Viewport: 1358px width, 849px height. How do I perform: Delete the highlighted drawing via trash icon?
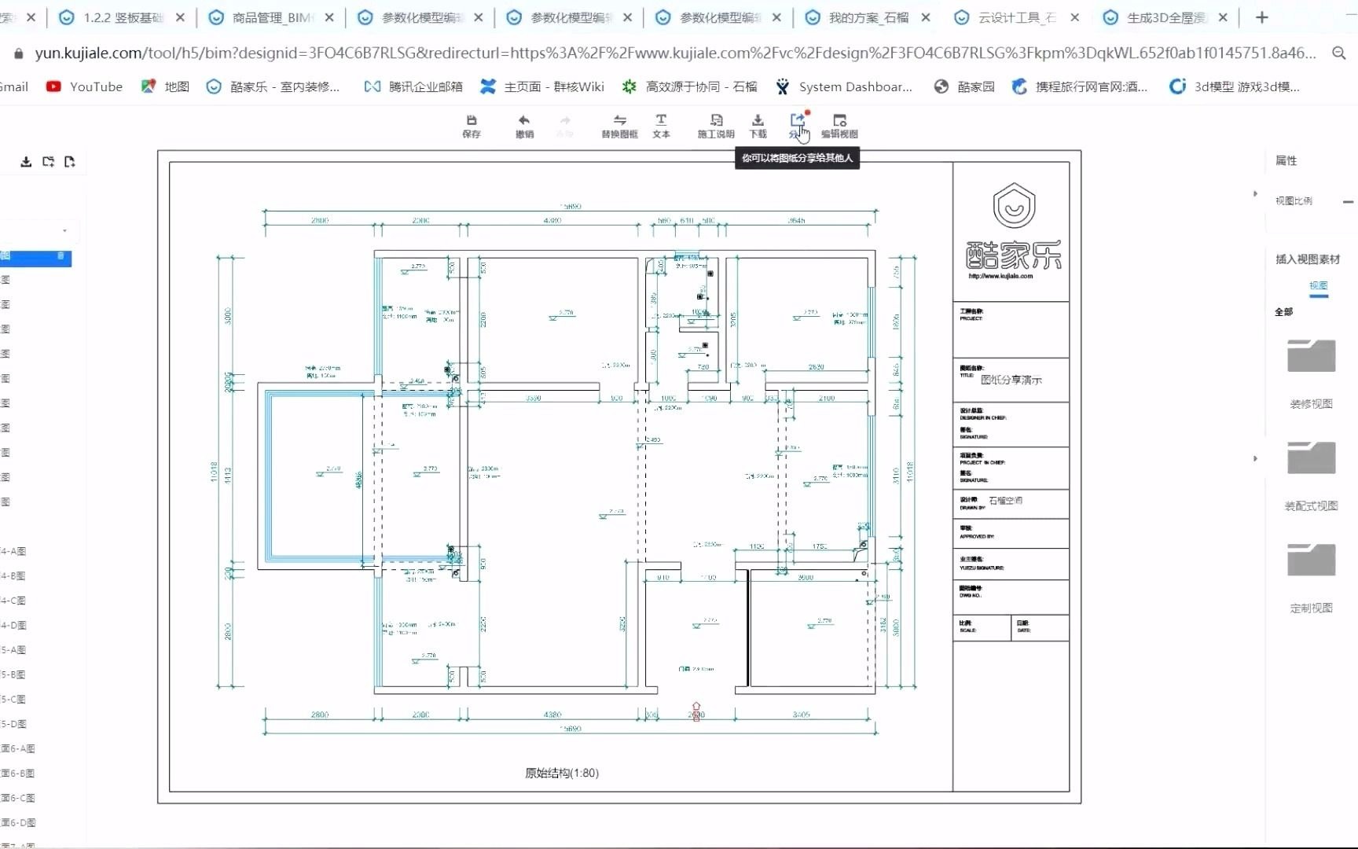click(x=61, y=256)
